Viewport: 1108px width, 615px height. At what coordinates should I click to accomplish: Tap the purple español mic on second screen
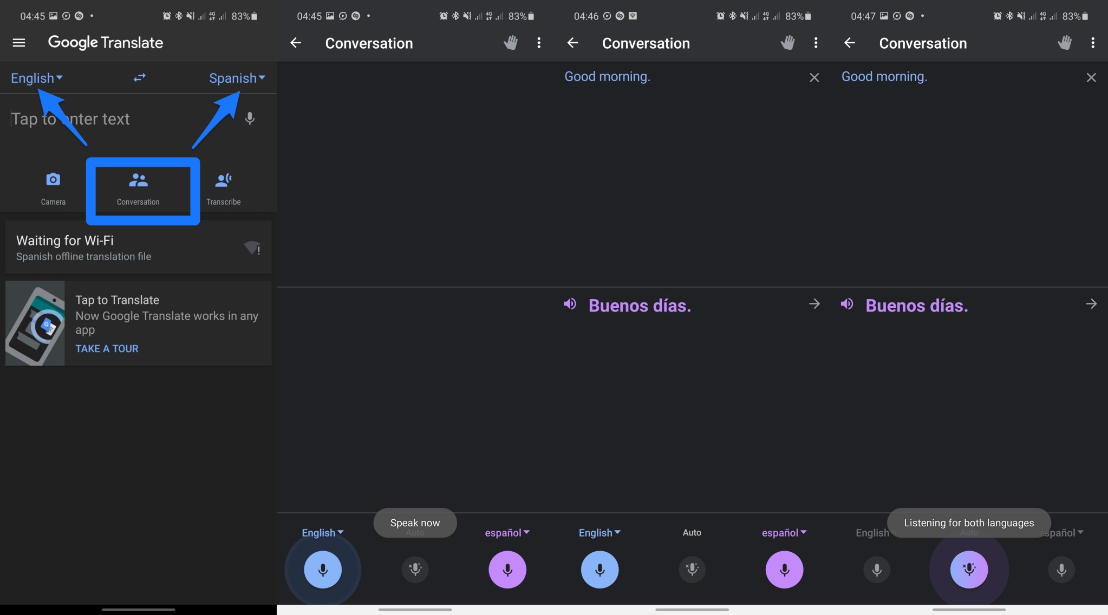tap(507, 570)
